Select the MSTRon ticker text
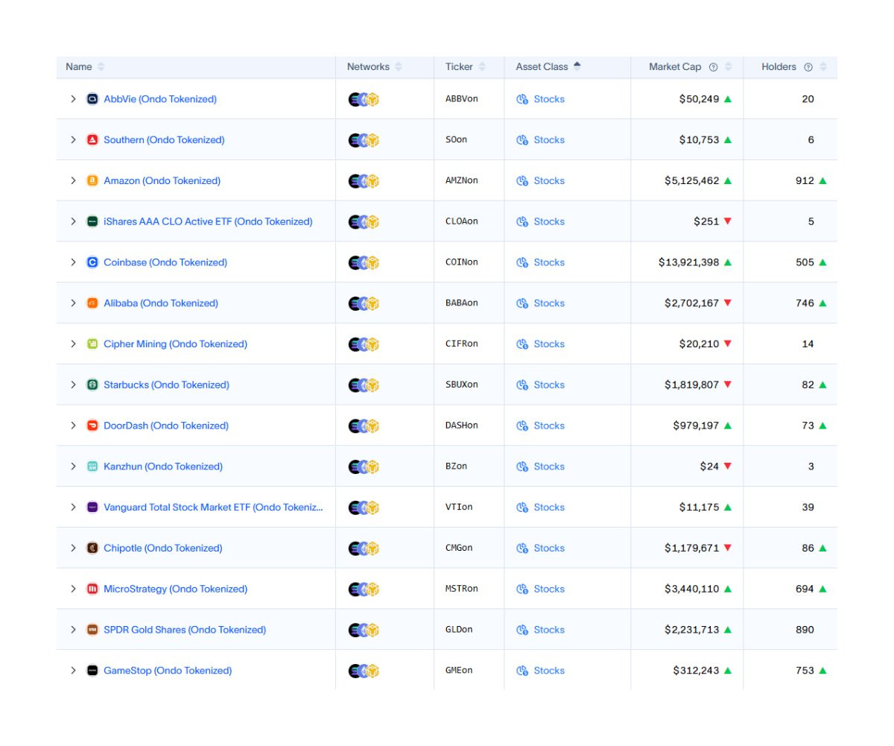This screenshot has width=894, height=746. pos(462,589)
